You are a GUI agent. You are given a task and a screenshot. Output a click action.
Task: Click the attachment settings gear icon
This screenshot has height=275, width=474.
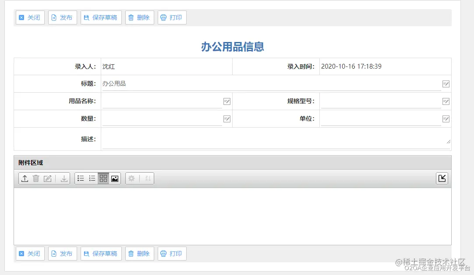point(131,178)
